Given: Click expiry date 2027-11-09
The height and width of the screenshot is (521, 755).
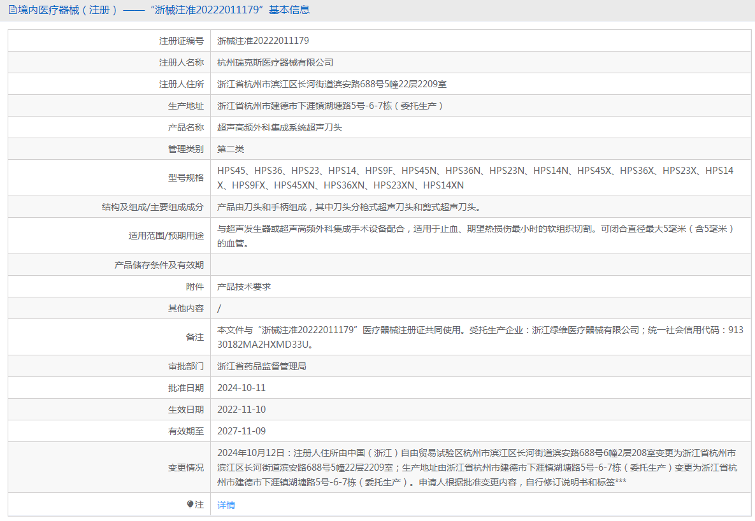Looking at the screenshot, I should 241,431.
